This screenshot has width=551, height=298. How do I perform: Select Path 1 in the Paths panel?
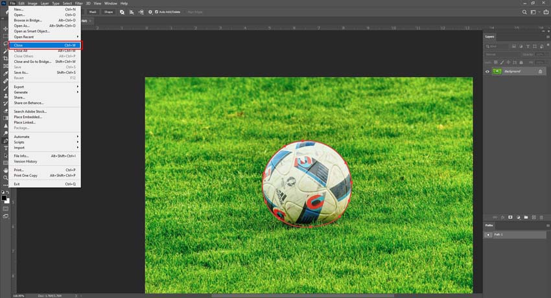[515, 235]
